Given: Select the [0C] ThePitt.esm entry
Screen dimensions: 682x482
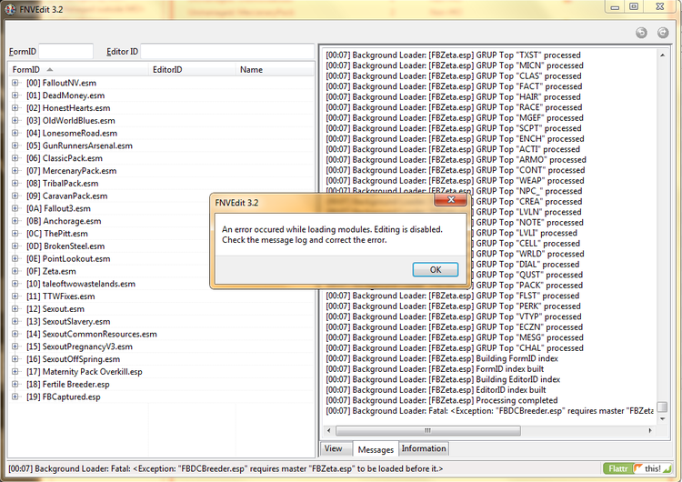Looking at the screenshot, I should coord(56,234).
